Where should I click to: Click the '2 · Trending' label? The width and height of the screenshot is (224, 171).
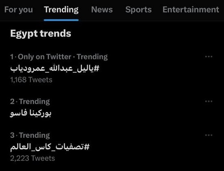(30, 101)
